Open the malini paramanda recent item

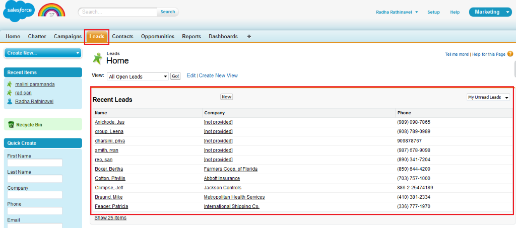tap(35, 84)
